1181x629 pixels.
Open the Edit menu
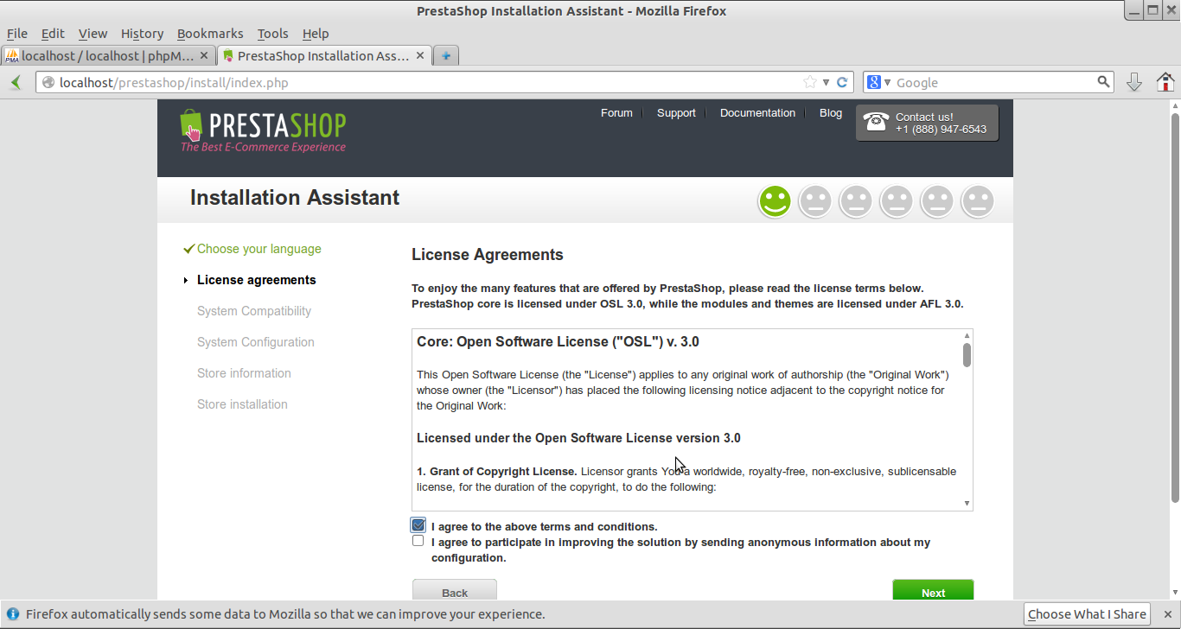pos(53,34)
